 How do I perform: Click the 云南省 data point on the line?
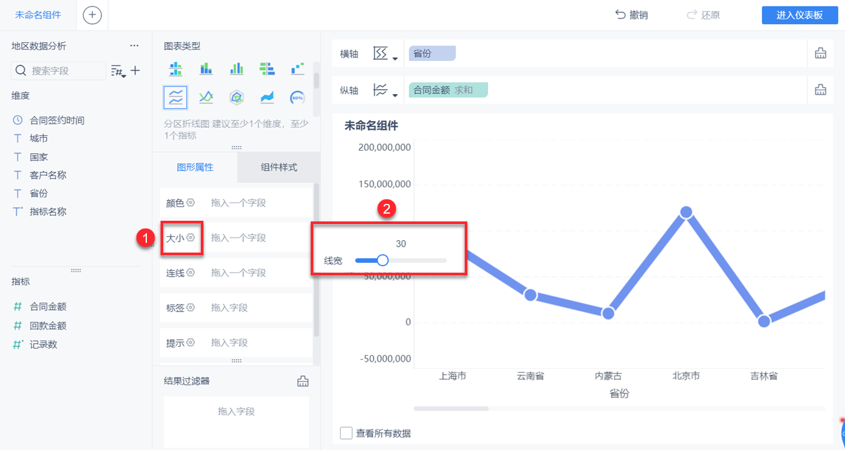tap(530, 295)
